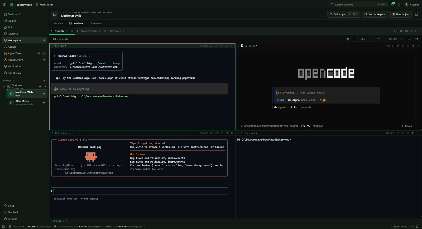
Task: Open Settings in the sidebar
Action: click(25, 219)
